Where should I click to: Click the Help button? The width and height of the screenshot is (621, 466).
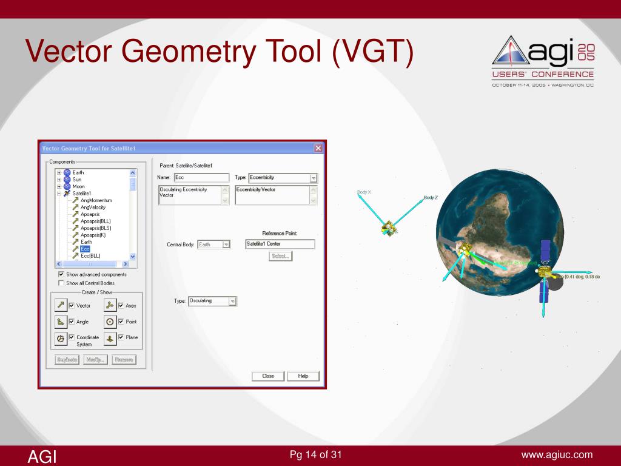(303, 376)
